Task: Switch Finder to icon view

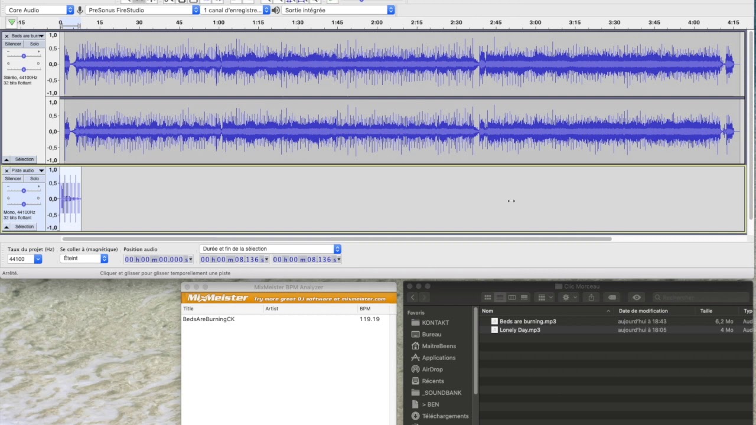Action: tap(488, 297)
